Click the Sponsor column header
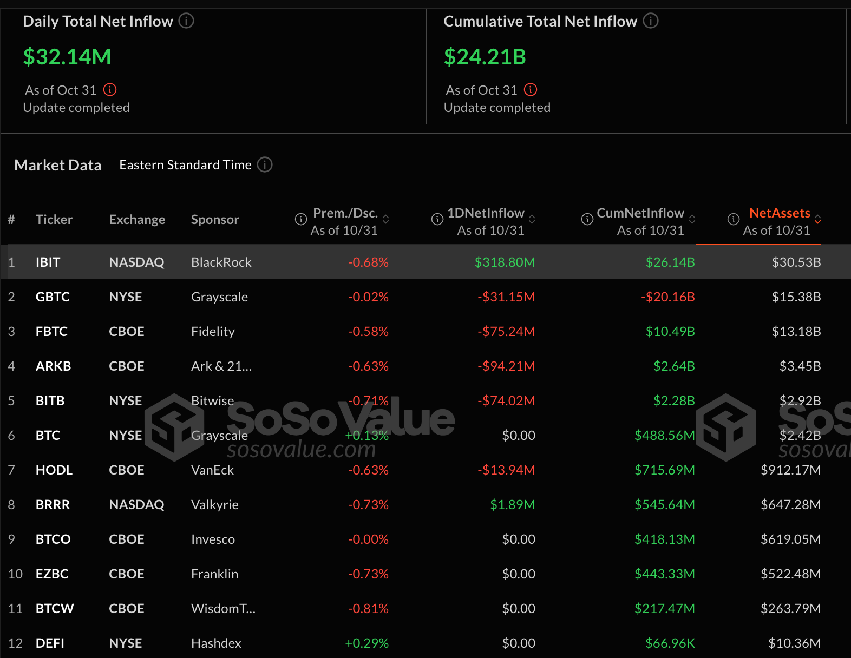Image resolution: width=851 pixels, height=658 pixels. pyautogui.click(x=215, y=219)
